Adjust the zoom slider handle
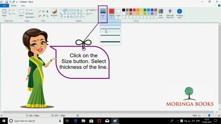This screenshot has height=124, width=221. tap(209, 115)
